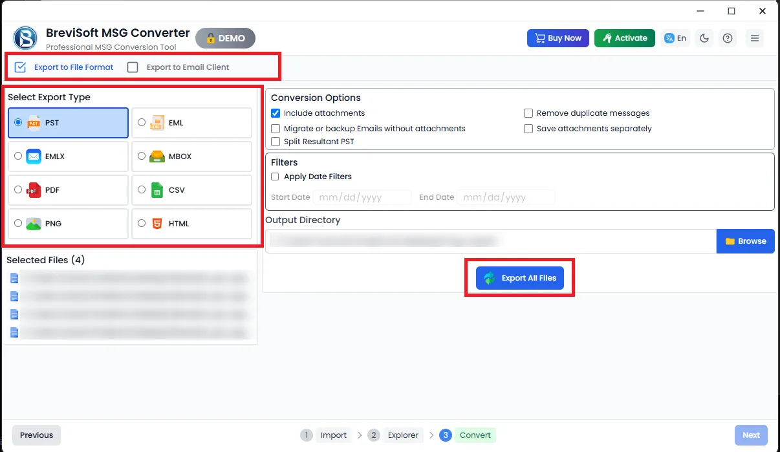This screenshot has height=452, width=780.
Task: Select MBOX export type radio button
Action: [x=142, y=156]
